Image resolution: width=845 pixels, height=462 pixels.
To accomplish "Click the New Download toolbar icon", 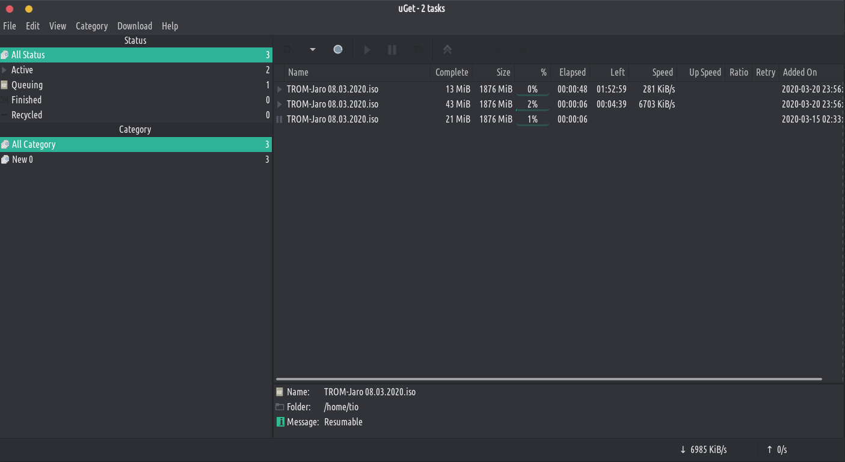I will tap(288, 50).
